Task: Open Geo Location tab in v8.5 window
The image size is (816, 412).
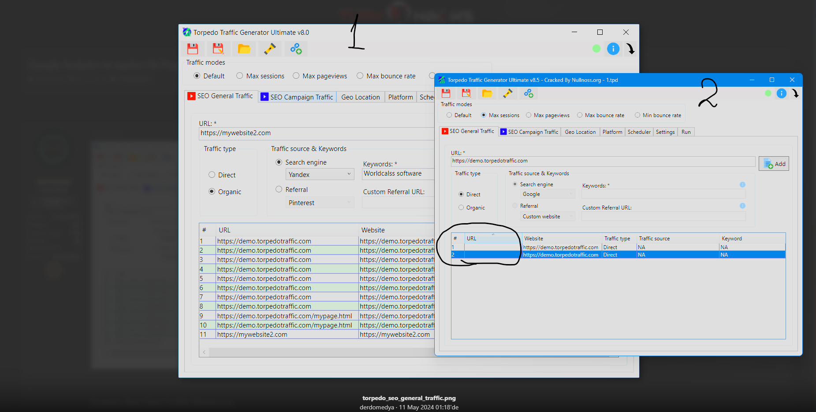Action: tap(580, 132)
